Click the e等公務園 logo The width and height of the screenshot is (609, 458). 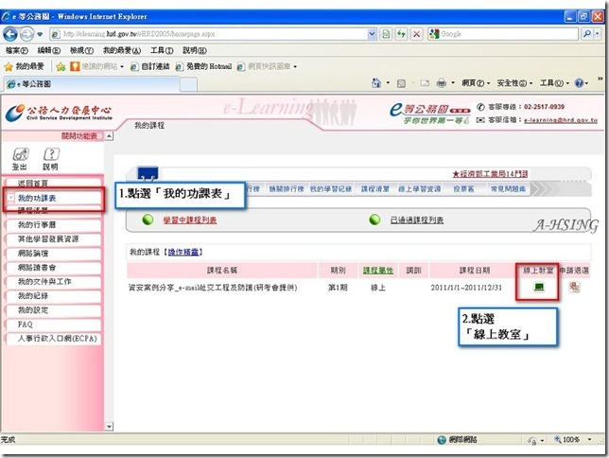click(429, 114)
